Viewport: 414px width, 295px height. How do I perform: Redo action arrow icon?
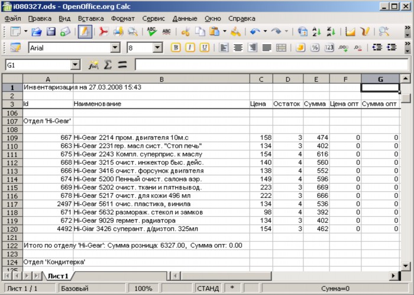pyautogui.click(x=276, y=32)
